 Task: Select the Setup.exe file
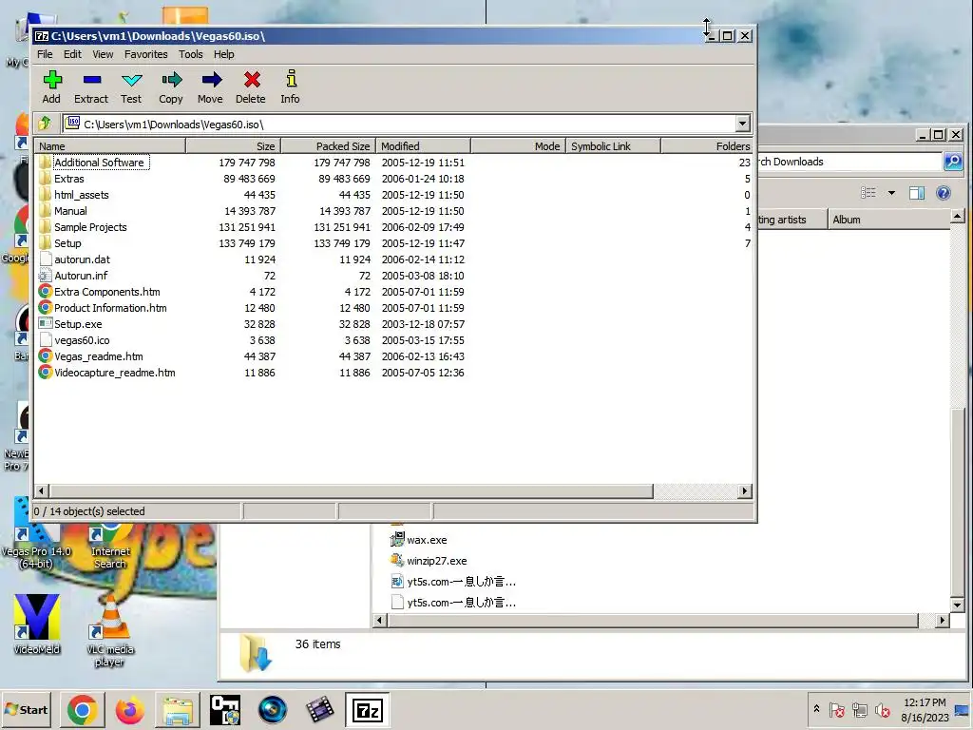78,324
